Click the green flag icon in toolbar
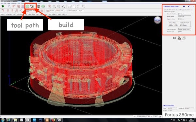Viewport: 196px width, 122px height. pos(3,6)
